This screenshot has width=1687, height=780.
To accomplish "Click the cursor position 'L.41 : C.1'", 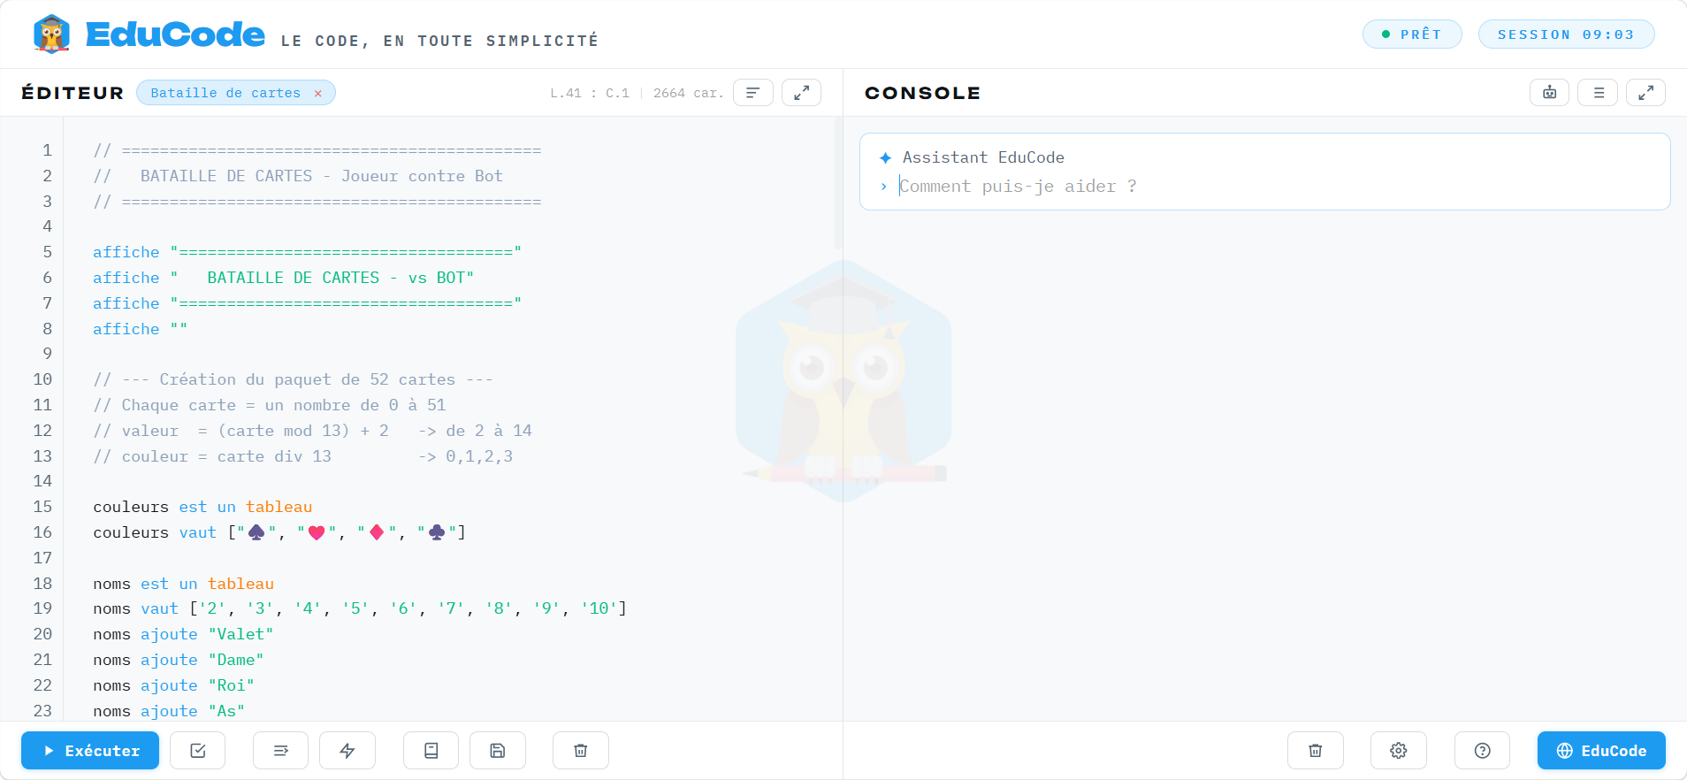I will click(x=590, y=93).
